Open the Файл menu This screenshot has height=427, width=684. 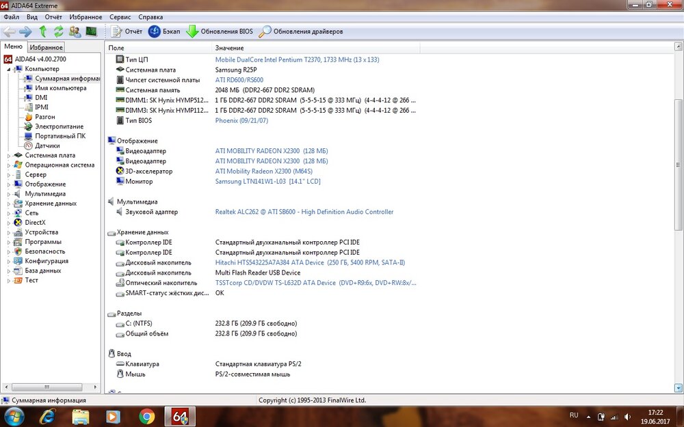[x=12, y=17]
